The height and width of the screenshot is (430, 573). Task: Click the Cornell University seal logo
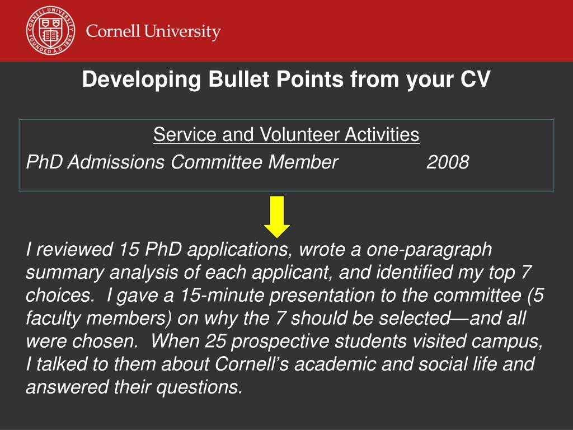[51, 31]
